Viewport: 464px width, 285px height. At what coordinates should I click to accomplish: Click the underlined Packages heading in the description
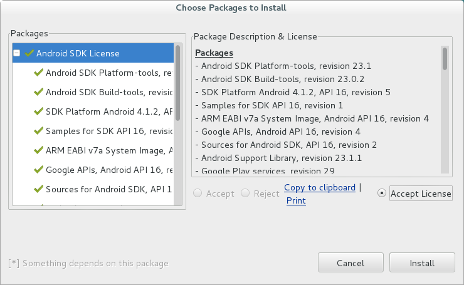(x=214, y=53)
